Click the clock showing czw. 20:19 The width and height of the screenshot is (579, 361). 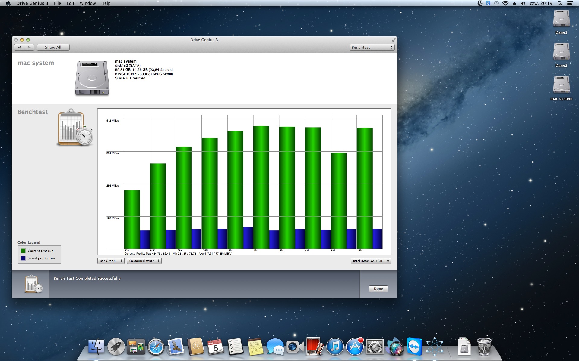pos(541,3)
